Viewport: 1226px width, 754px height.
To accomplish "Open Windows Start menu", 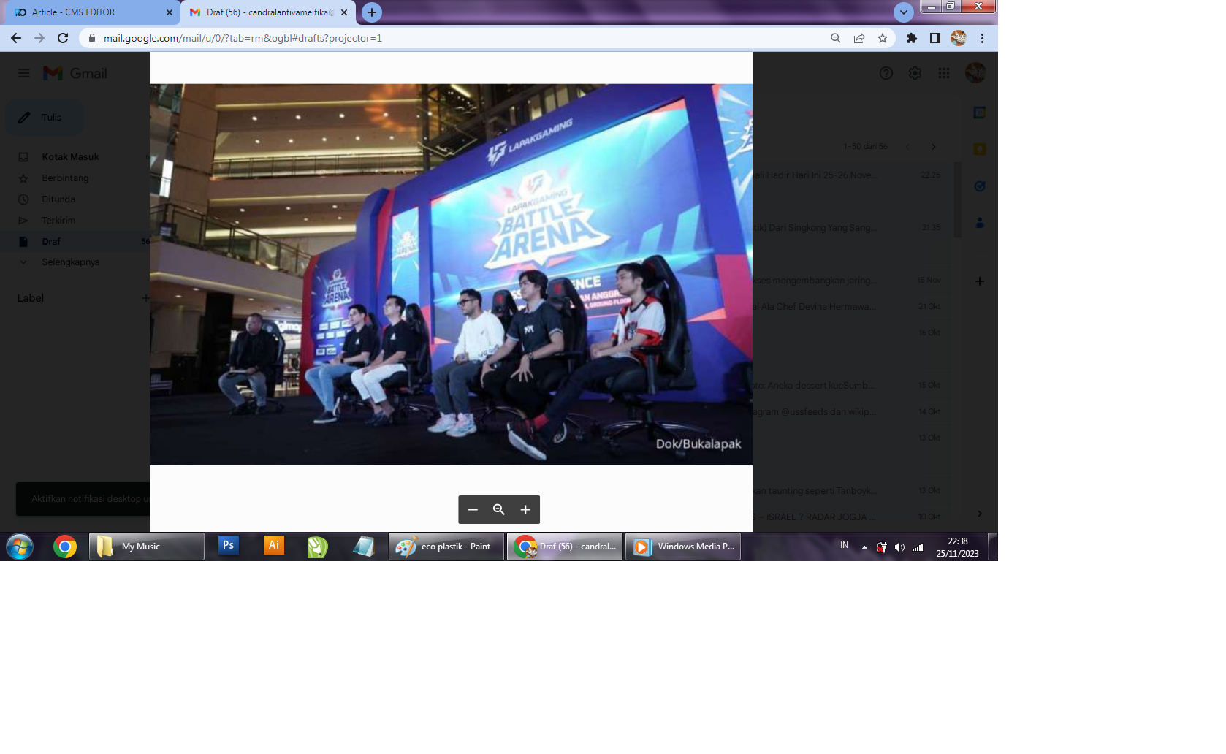I will click(x=20, y=547).
